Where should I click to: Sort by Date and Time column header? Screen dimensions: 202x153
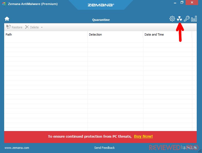coord(168,34)
